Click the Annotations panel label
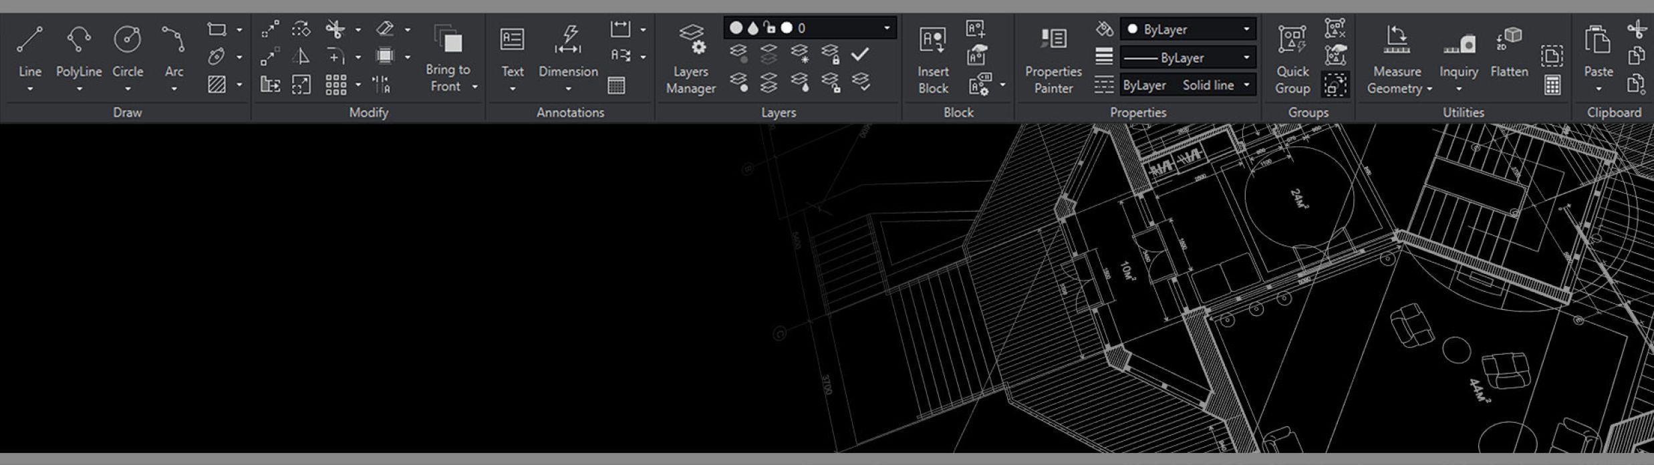This screenshot has height=465, width=1654. point(570,112)
